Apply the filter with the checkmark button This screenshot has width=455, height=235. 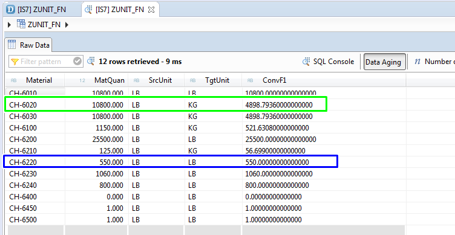(x=77, y=62)
